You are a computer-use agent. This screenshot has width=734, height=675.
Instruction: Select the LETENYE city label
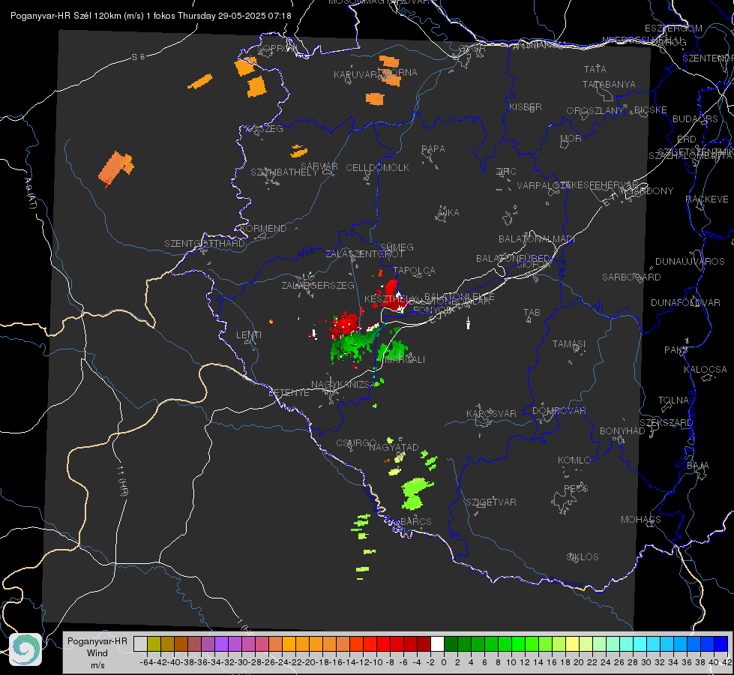289,393
